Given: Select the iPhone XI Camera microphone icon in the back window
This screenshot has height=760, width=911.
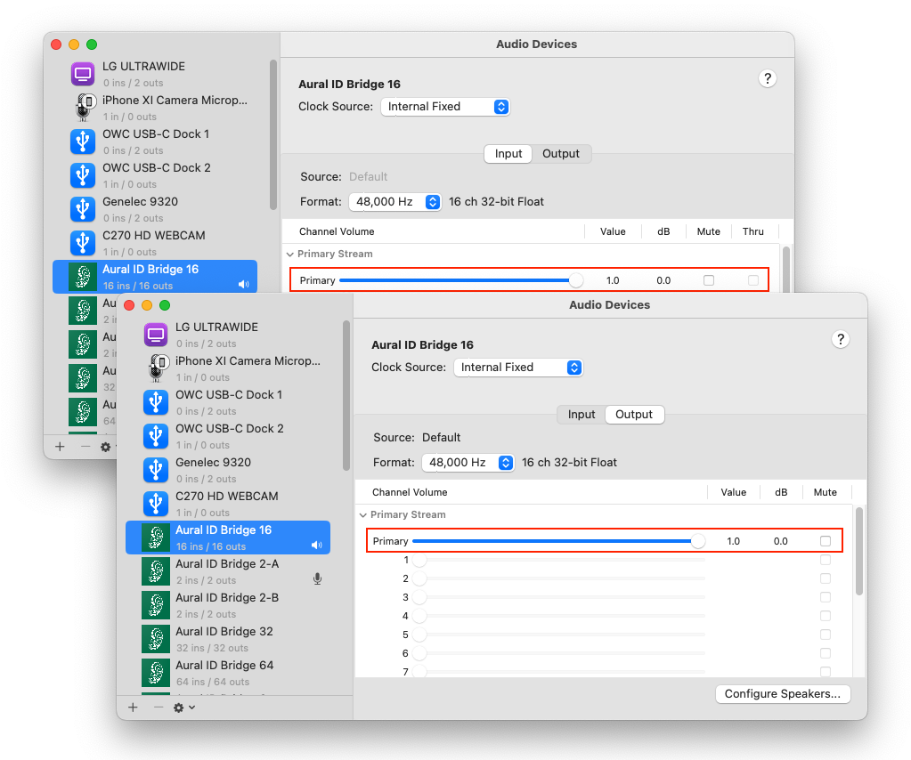Looking at the screenshot, I should tap(85, 108).
